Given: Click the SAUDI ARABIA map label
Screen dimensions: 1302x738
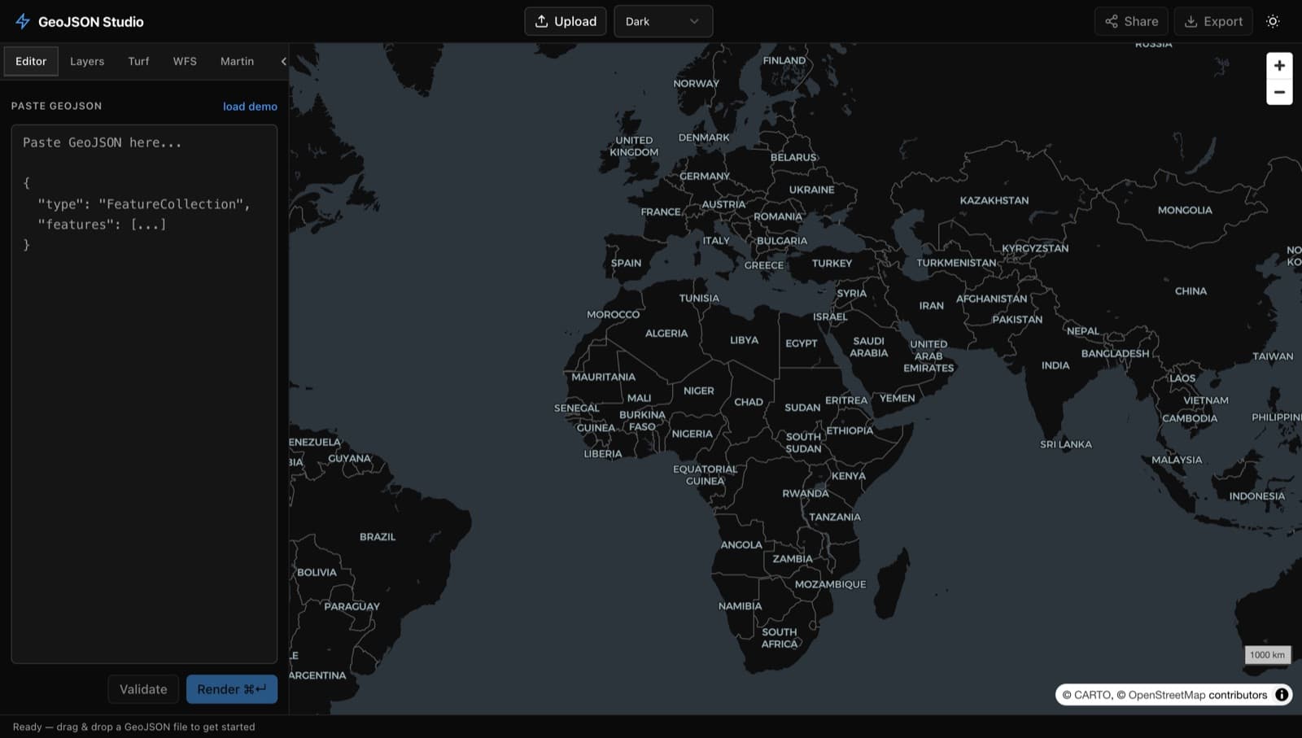Looking at the screenshot, I should pos(869,347).
